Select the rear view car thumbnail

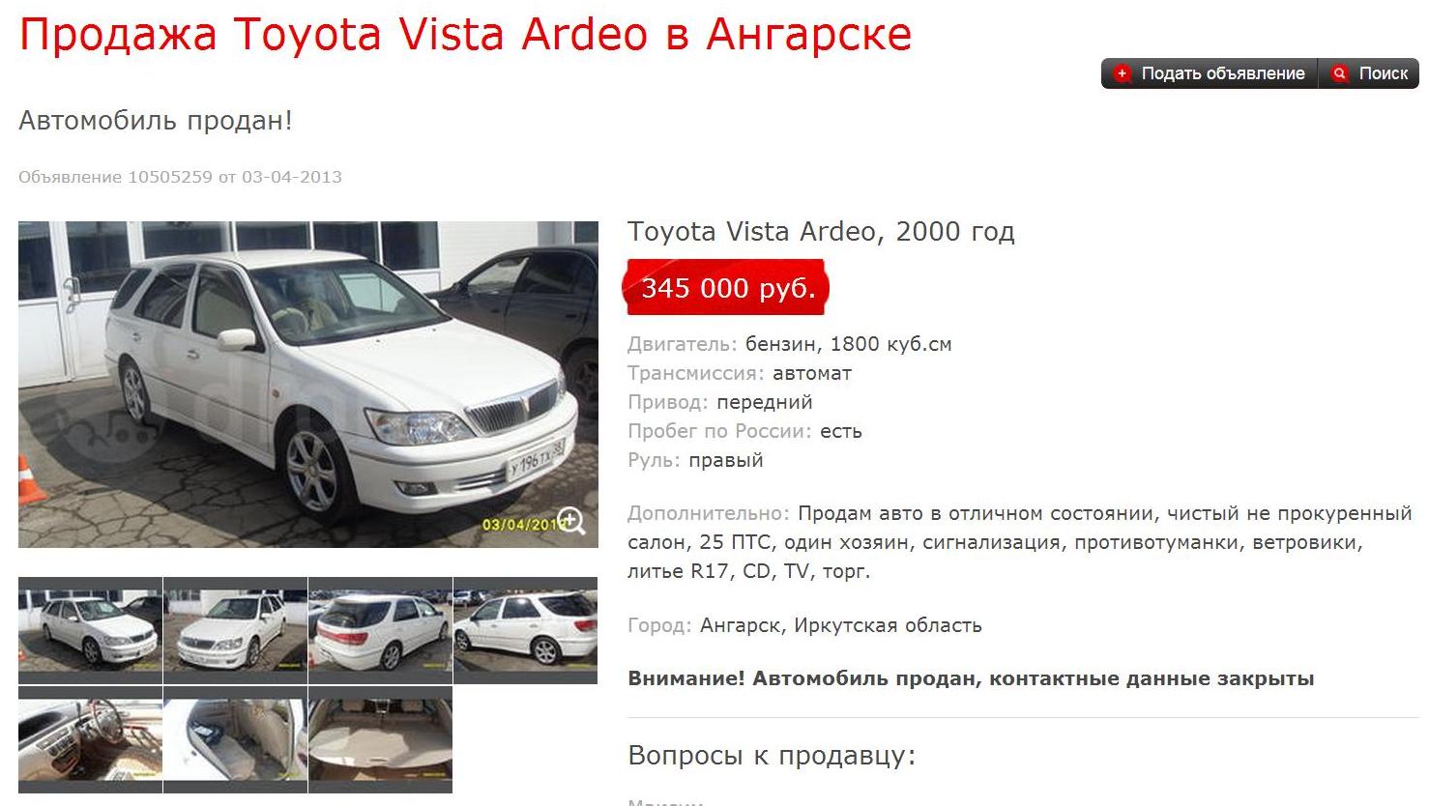click(x=380, y=630)
